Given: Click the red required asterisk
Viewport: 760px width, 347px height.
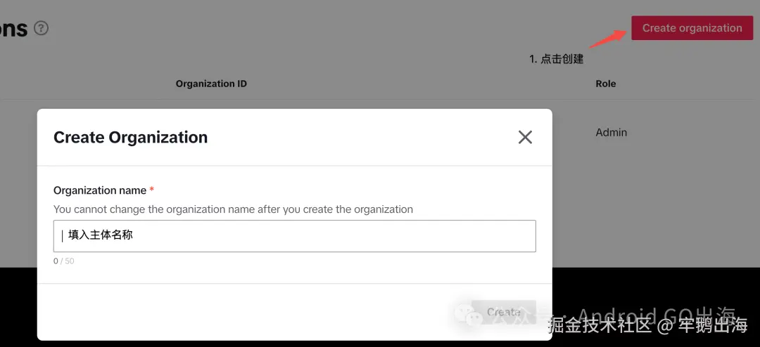Looking at the screenshot, I should click(x=152, y=190).
